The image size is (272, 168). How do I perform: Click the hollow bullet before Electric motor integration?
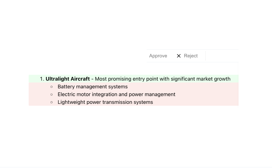pyautogui.click(x=52, y=94)
